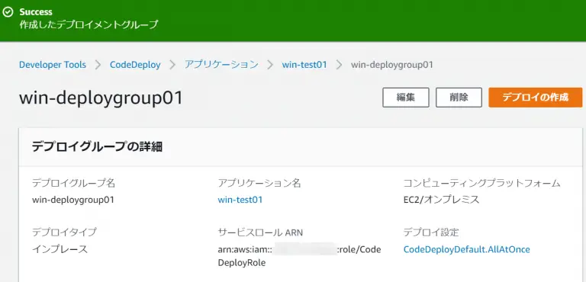Click the chevron after CodeDeploy breadcrumb
This screenshot has height=282, width=586.
click(172, 65)
